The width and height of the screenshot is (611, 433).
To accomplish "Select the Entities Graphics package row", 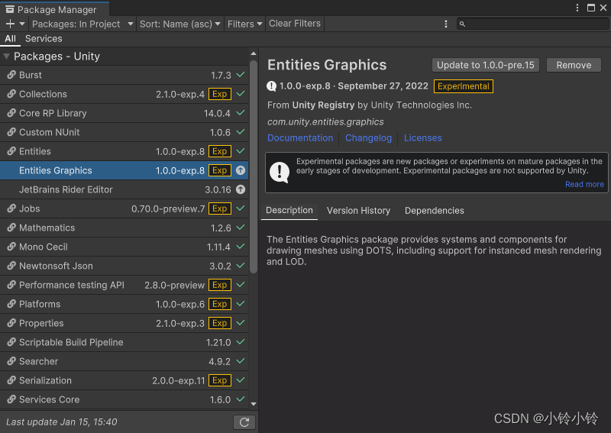I will (124, 170).
